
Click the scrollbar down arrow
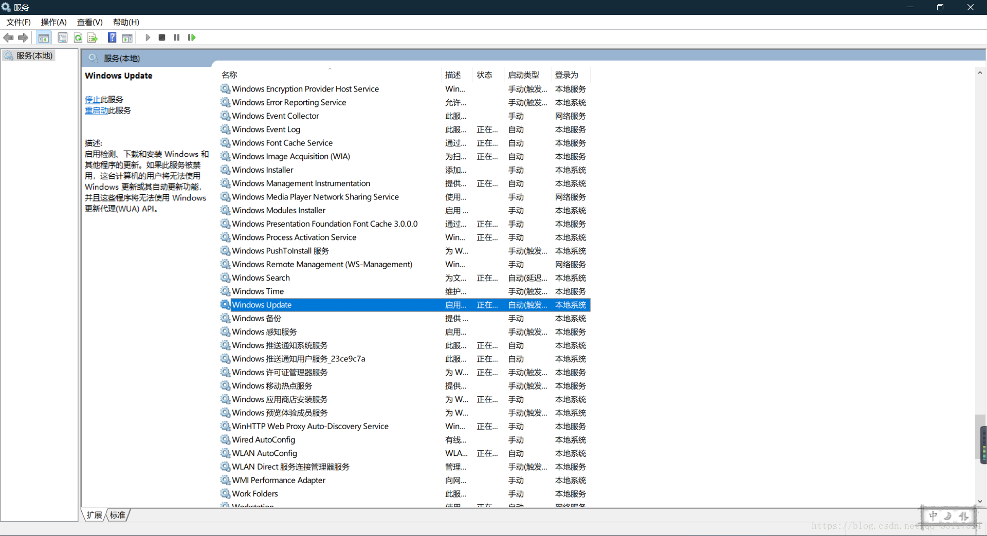click(x=980, y=502)
